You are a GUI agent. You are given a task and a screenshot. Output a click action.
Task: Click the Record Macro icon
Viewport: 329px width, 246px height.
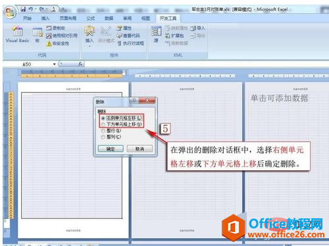(49, 28)
